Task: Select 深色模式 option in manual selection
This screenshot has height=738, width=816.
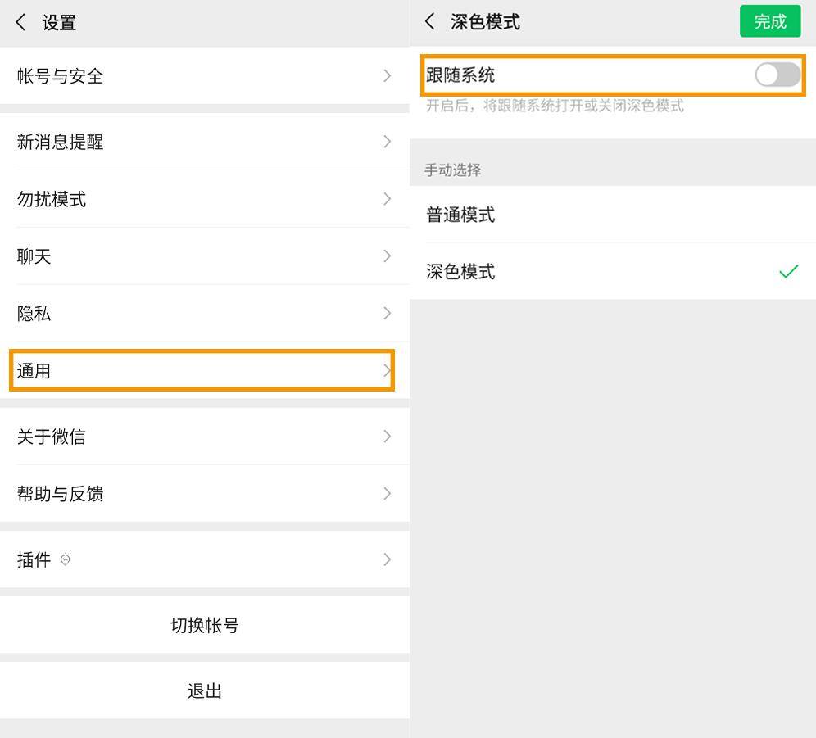Action: click(613, 271)
